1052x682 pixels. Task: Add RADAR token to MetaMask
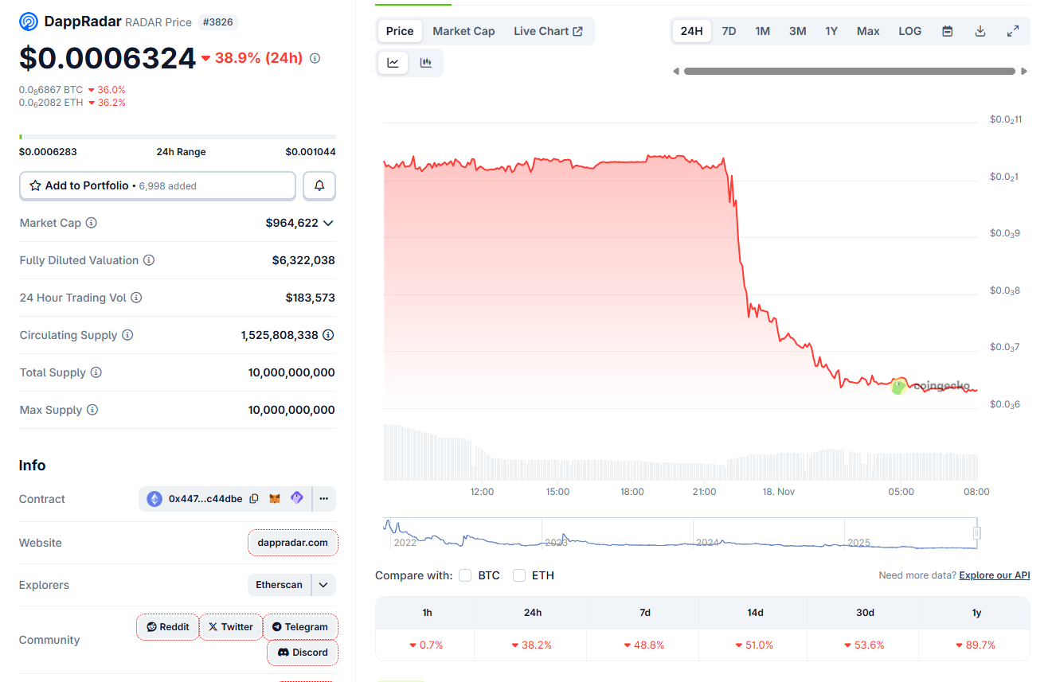tap(275, 498)
